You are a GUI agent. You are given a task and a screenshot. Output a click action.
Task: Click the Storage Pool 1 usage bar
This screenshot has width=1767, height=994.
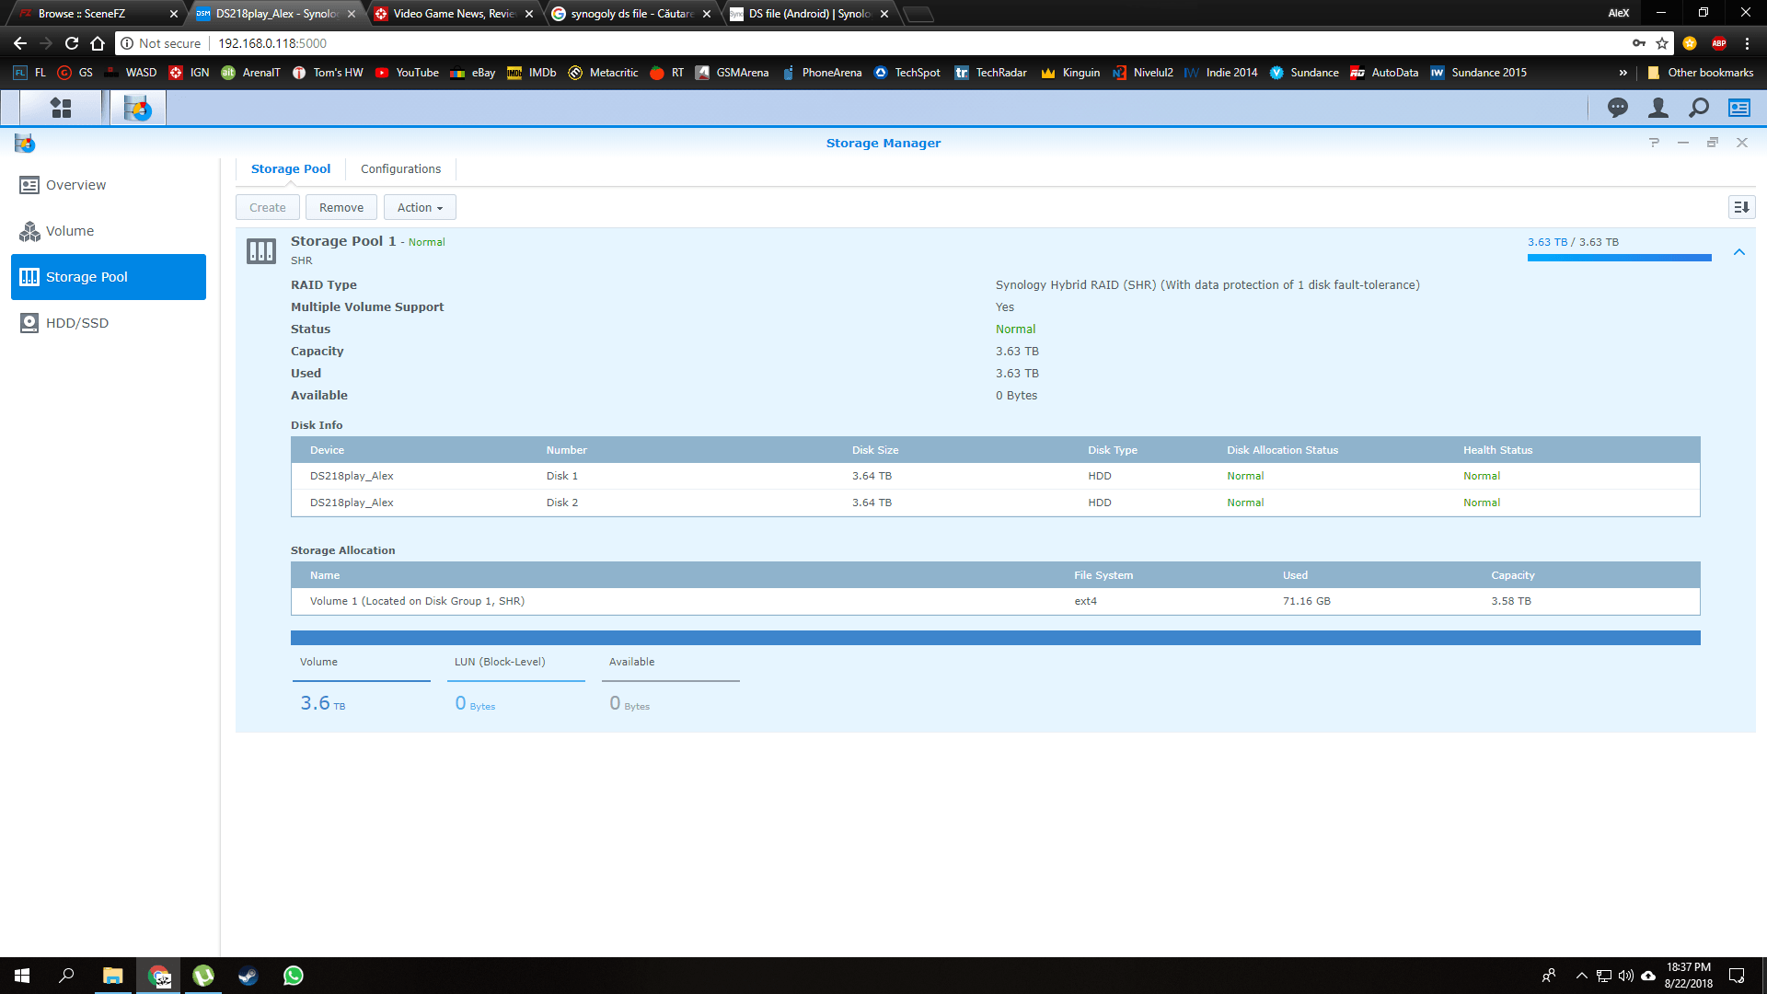(1619, 258)
